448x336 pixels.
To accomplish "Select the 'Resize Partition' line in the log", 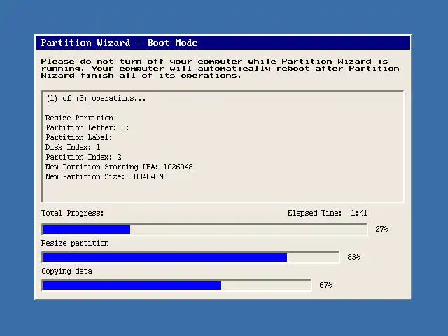I will tap(79, 118).
